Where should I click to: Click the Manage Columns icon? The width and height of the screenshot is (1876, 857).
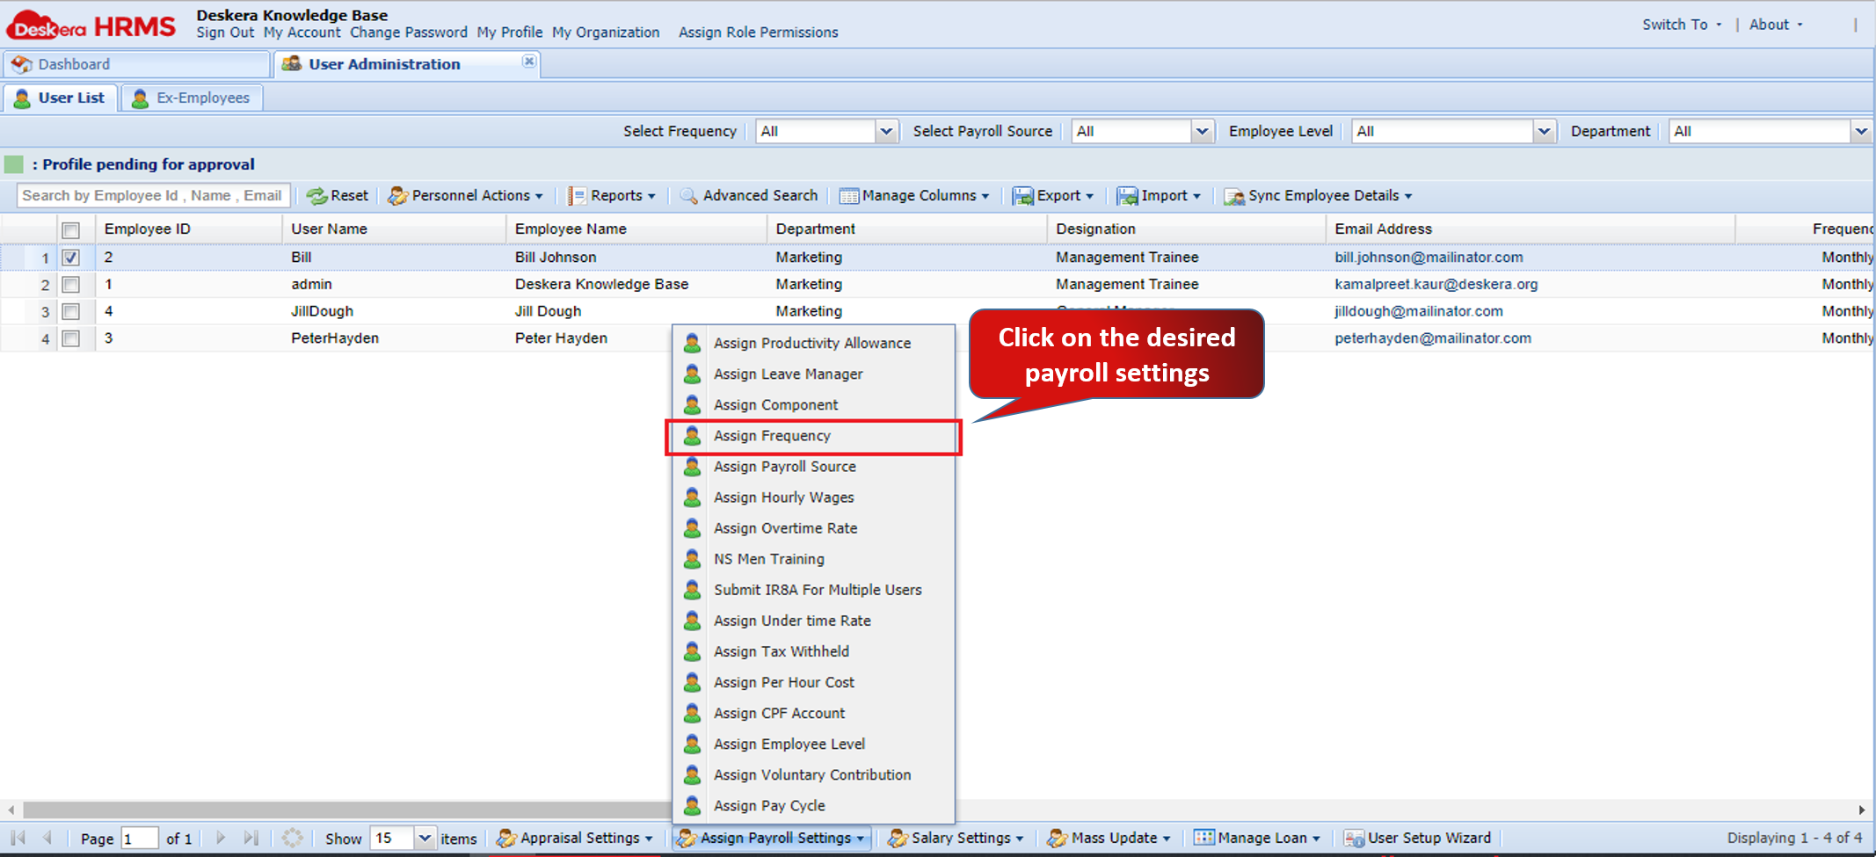(914, 195)
